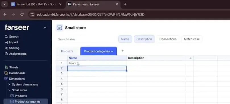The height and width of the screenshot is (104, 230).
Task: Add a new table tab with plus
Action: (123, 51)
